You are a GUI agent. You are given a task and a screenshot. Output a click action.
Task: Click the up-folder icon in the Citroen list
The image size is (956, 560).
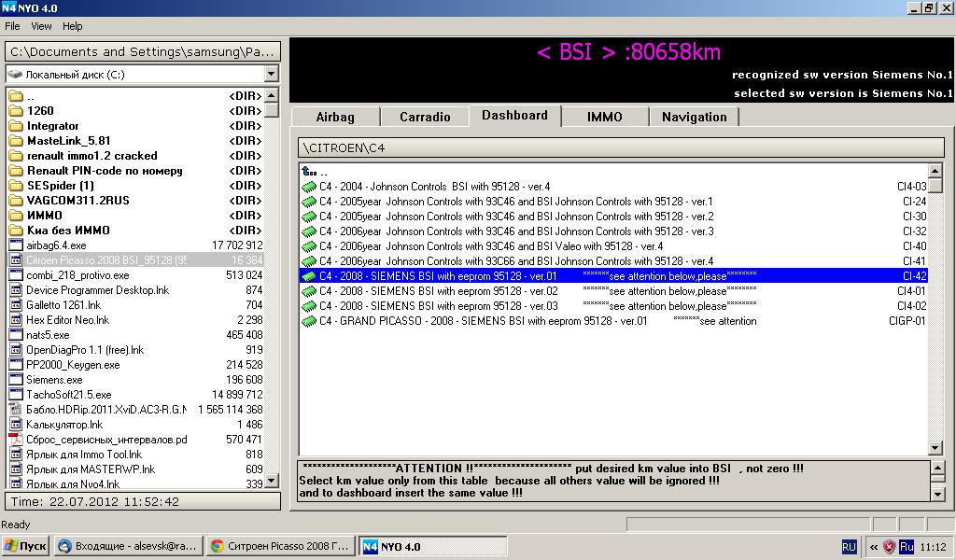pyautogui.click(x=308, y=172)
